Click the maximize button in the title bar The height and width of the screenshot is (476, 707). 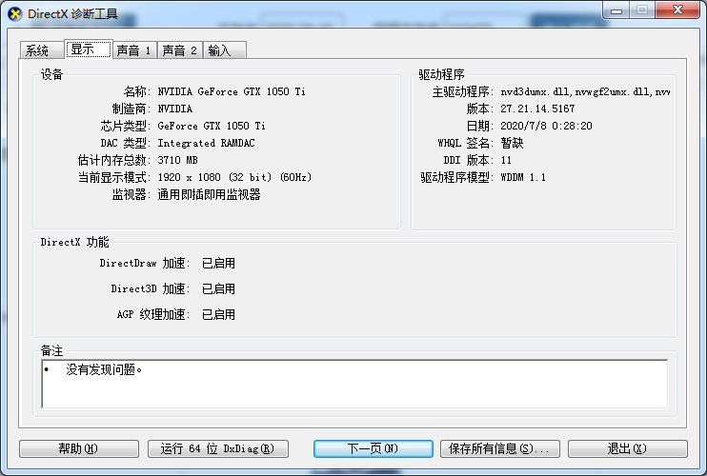point(642,10)
